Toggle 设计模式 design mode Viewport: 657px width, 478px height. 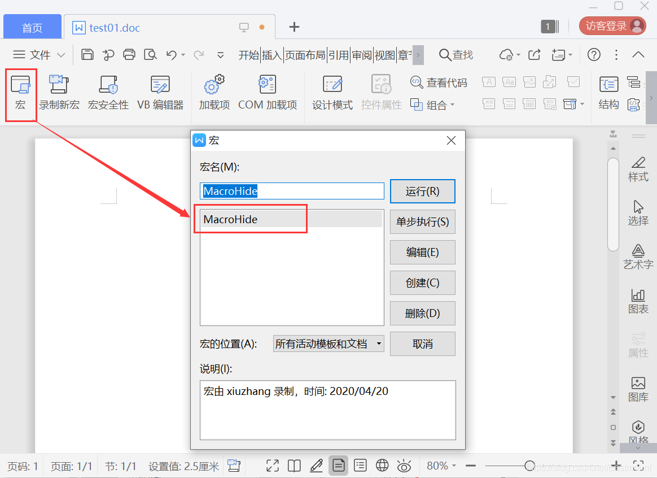[x=332, y=93]
